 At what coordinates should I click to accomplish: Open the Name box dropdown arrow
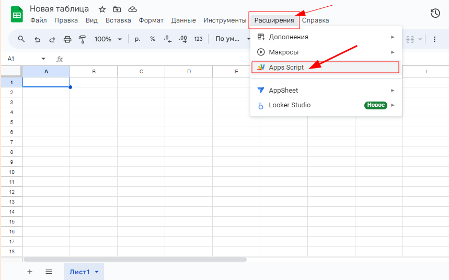(43, 59)
